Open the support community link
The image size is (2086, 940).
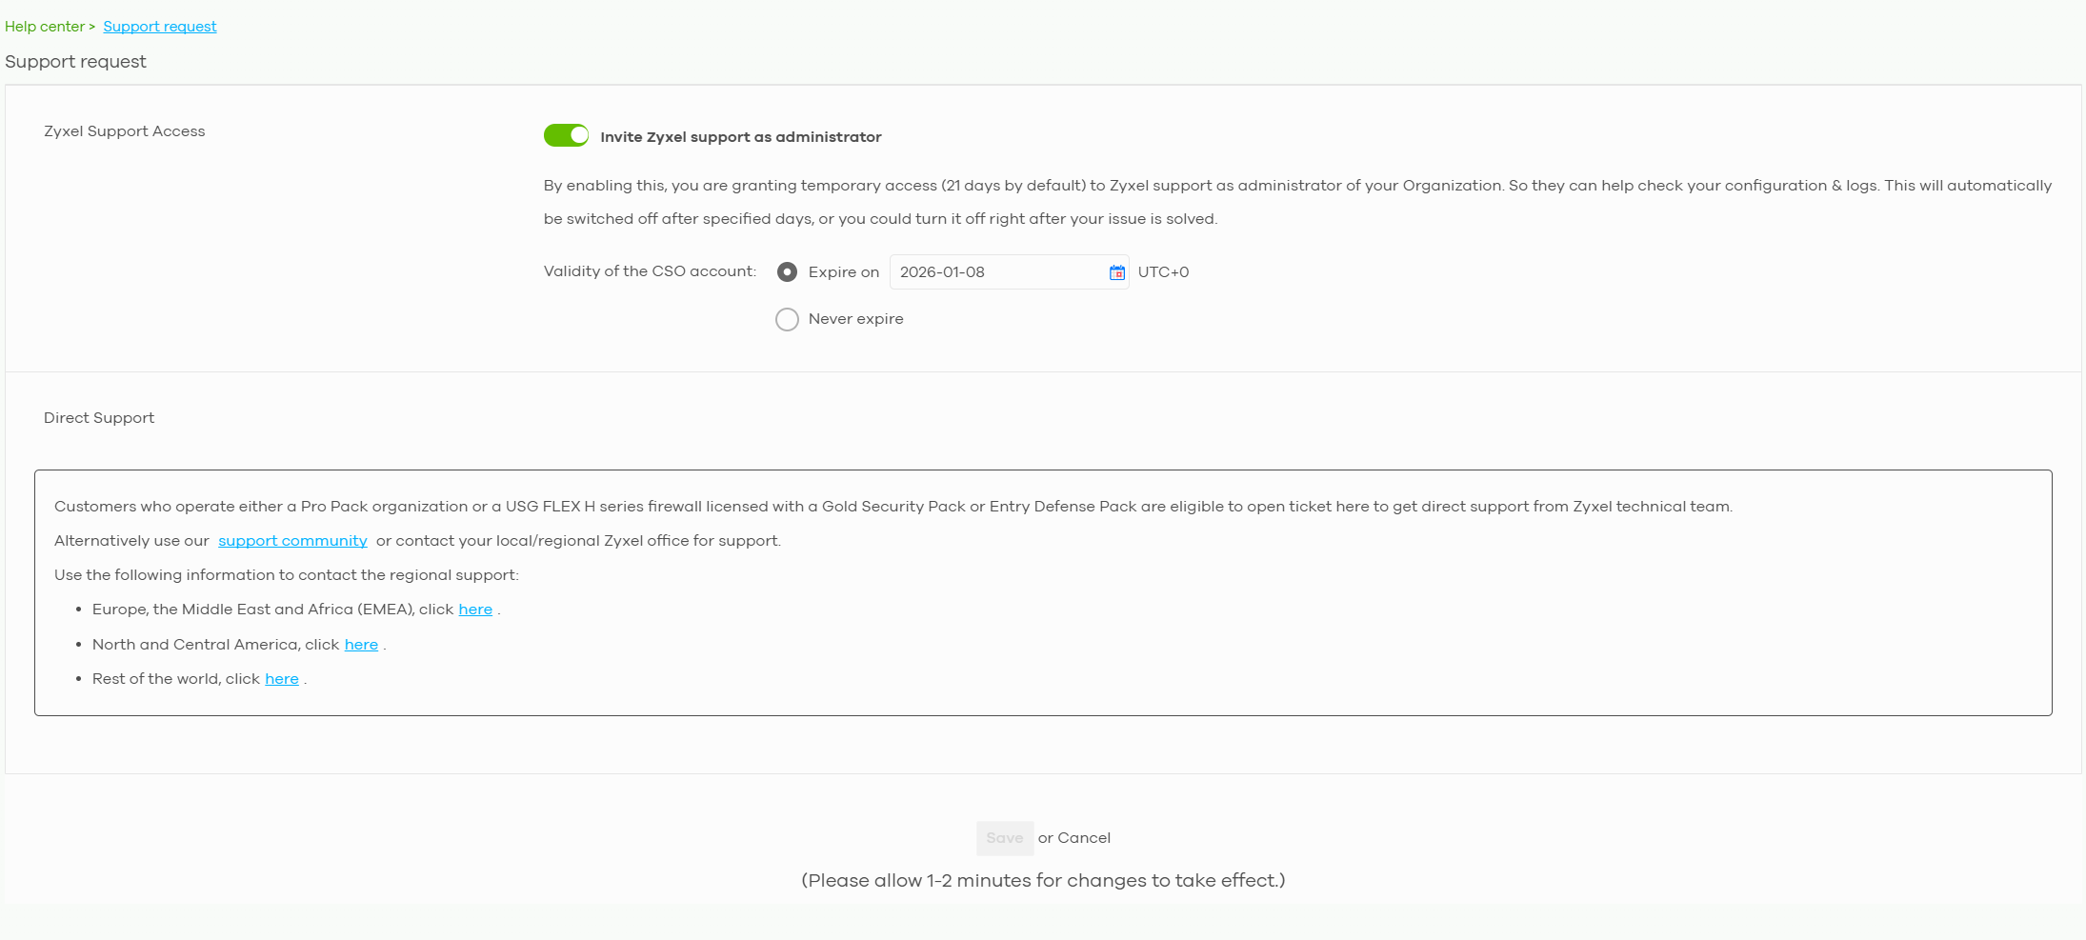292,541
